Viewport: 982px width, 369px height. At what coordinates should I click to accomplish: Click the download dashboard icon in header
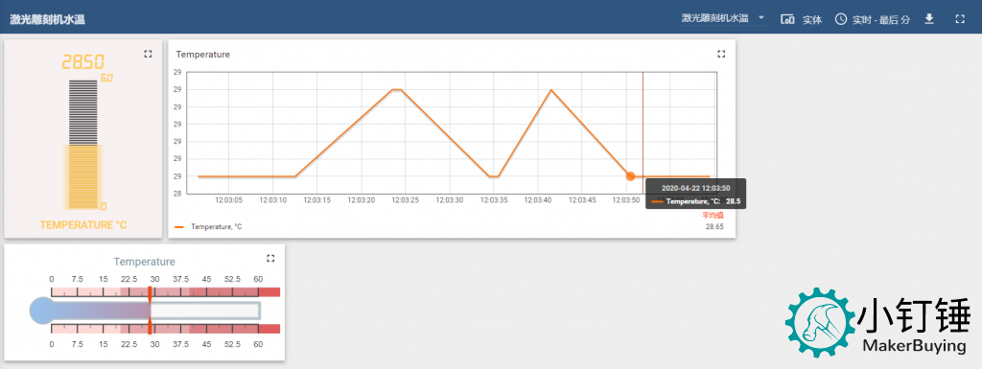pyautogui.click(x=929, y=19)
